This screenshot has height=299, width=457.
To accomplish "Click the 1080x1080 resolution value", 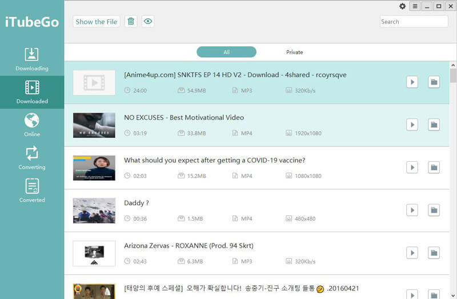I will pyautogui.click(x=308, y=176).
